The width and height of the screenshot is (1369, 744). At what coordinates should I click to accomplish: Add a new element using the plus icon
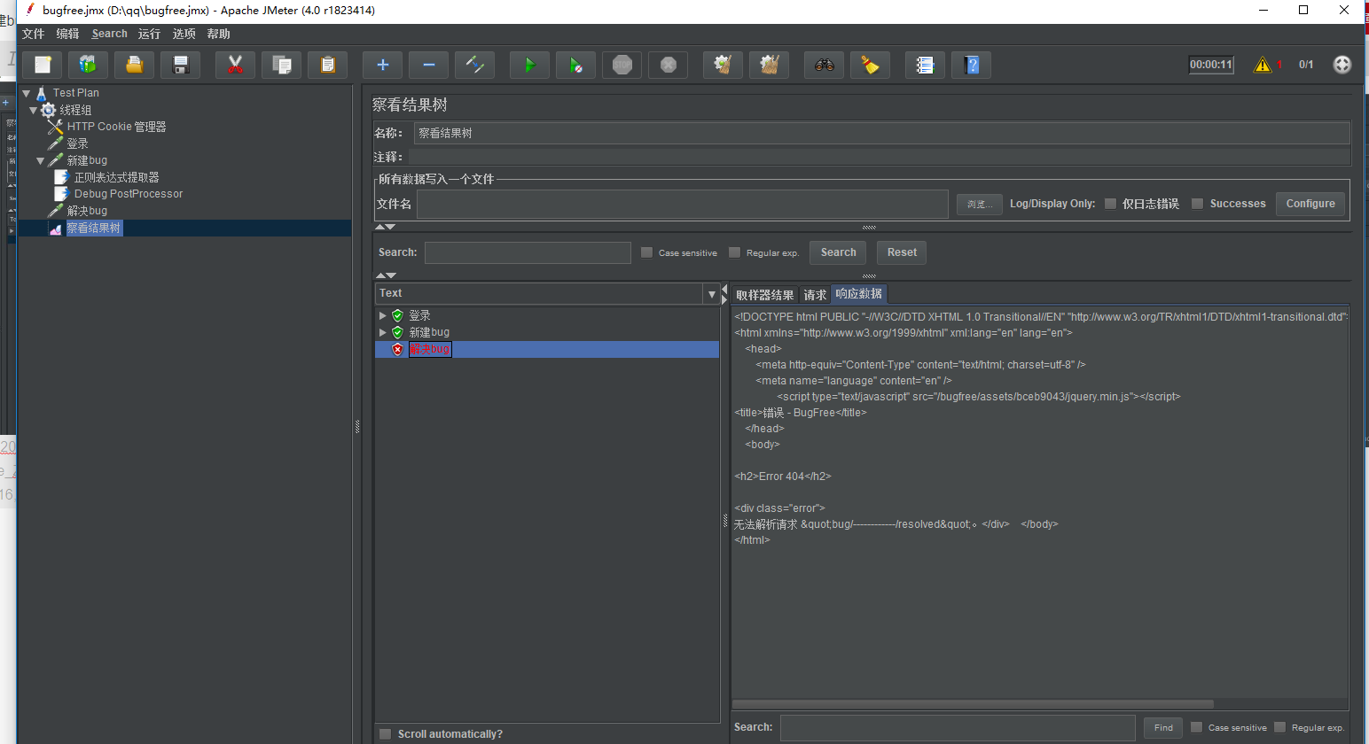point(382,65)
